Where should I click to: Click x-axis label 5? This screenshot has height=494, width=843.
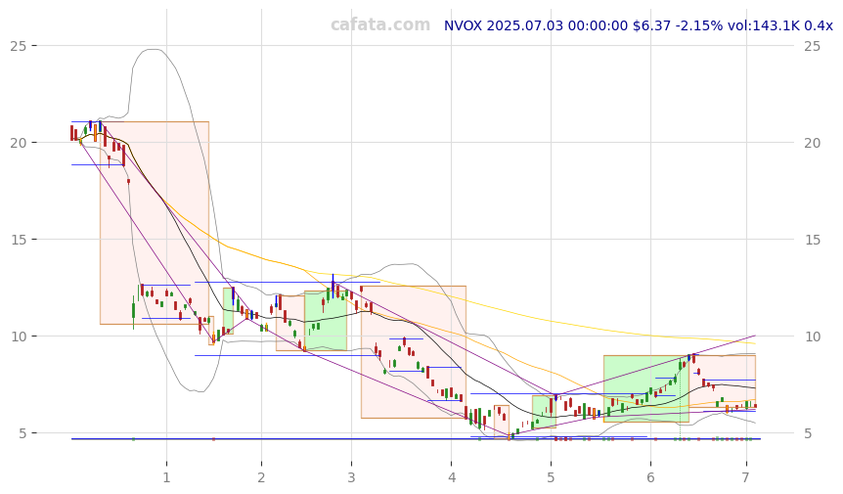[551, 477]
